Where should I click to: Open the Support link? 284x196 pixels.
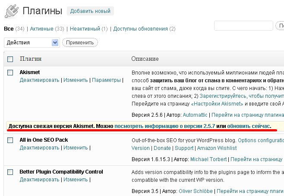point(184,148)
